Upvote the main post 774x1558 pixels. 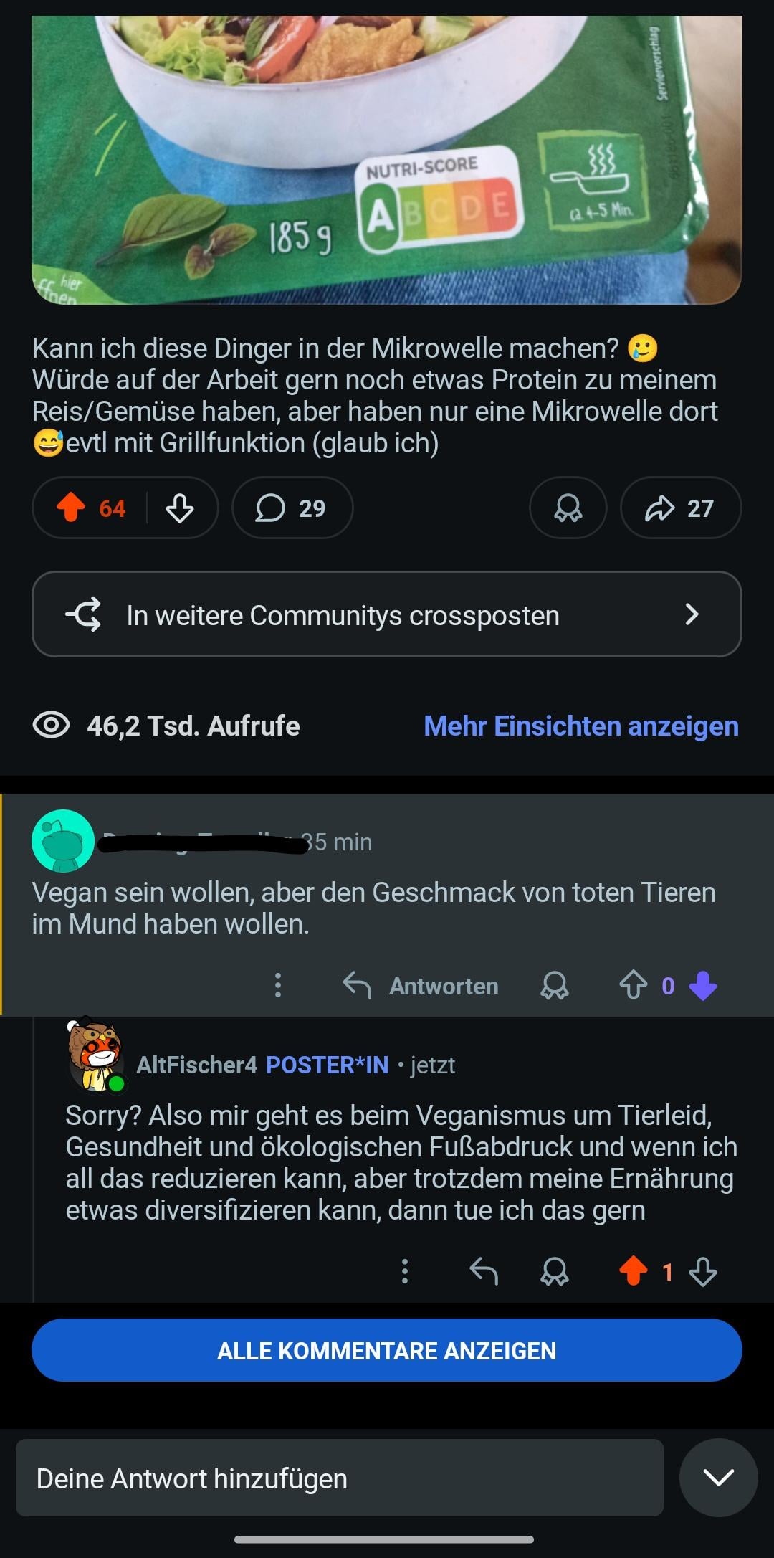coord(72,508)
